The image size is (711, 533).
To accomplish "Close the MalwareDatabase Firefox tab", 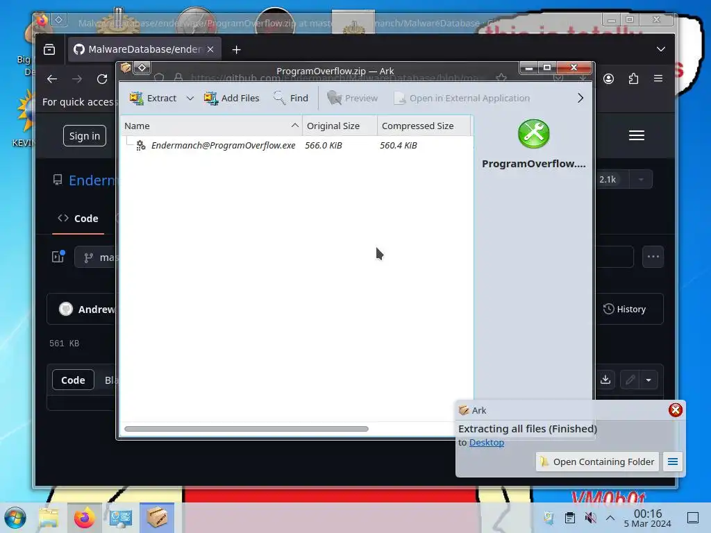I will pos(210,49).
